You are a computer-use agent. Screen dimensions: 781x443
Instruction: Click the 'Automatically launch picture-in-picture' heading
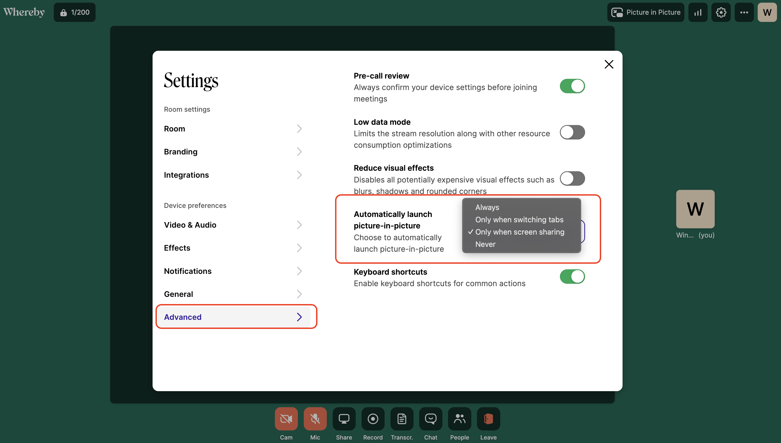pos(393,220)
